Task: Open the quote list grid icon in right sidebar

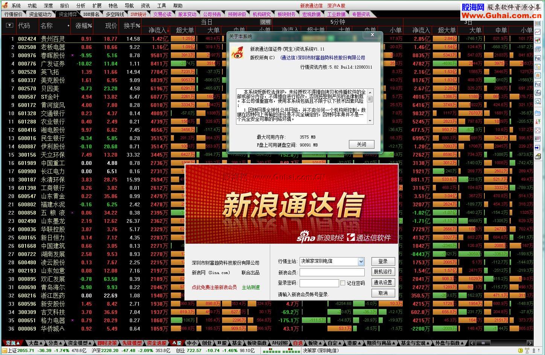Action: click(538, 23)
